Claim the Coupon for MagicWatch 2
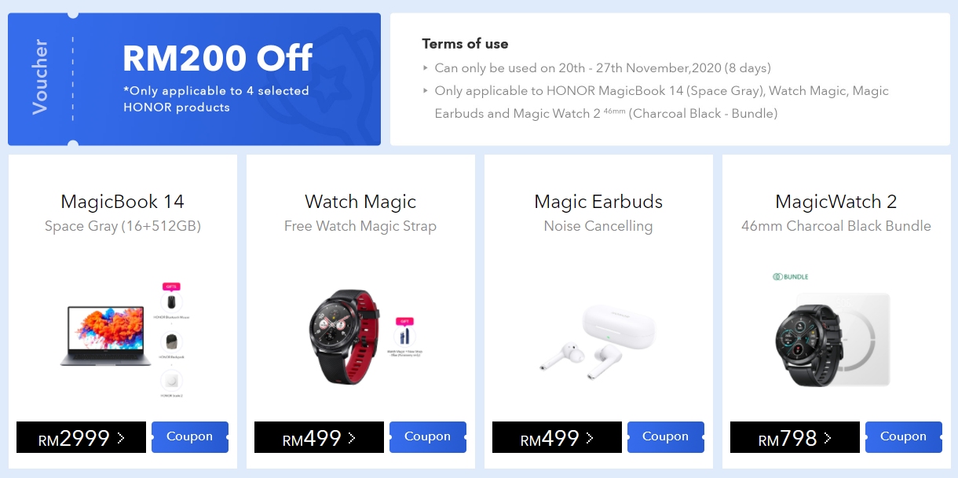 [x=904, y=437]
